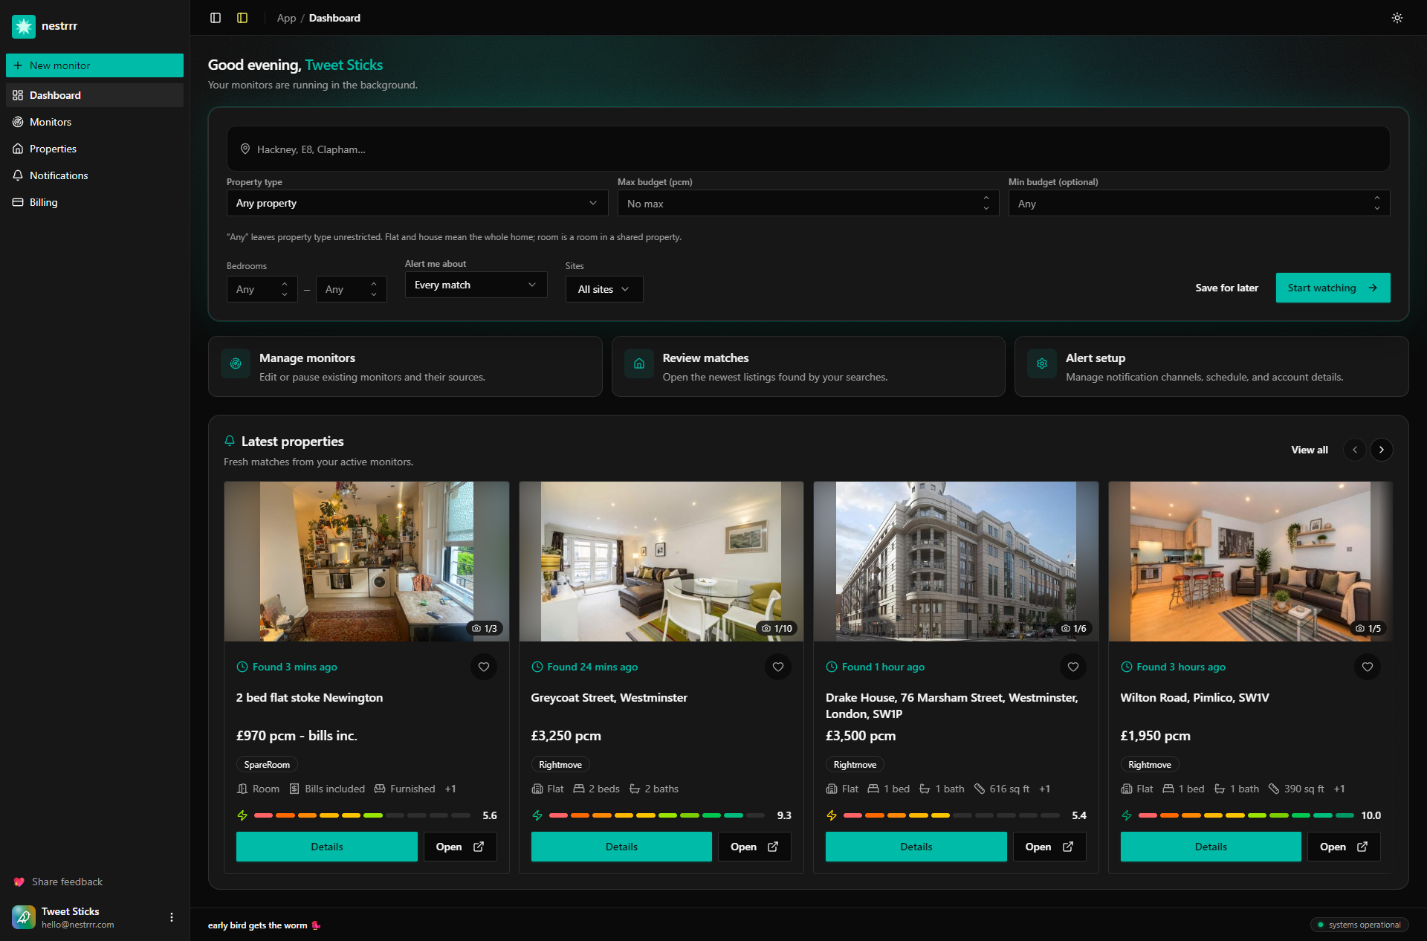Image resolution: width=1427 pixels, height=941 pixels.
Task: Open Billing in the sidebar
Action: coord(95,202)
